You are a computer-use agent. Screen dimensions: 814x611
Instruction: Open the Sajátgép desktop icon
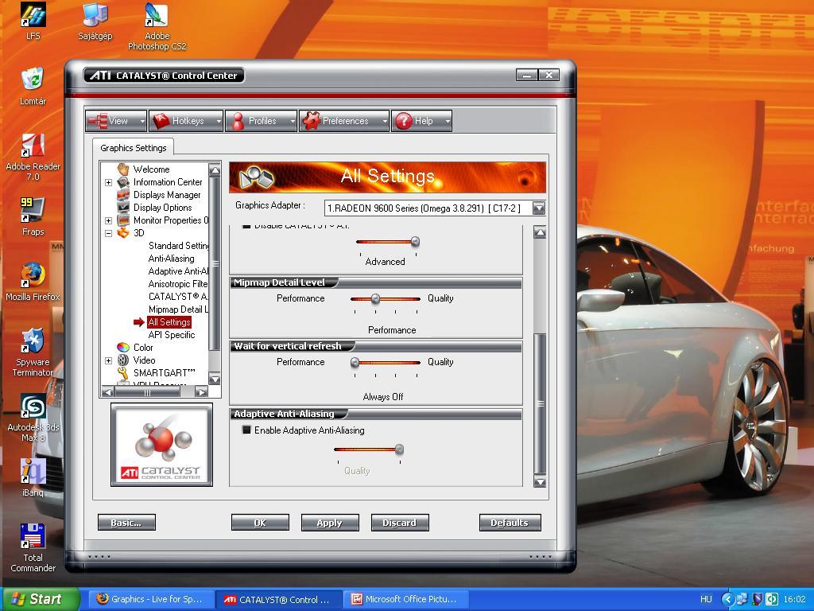point(95,21)
